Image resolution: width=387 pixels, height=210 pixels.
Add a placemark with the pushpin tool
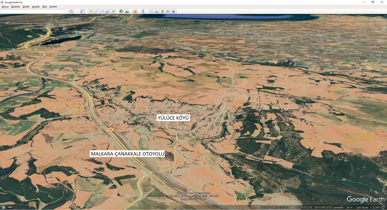click(x=90, y=11)
